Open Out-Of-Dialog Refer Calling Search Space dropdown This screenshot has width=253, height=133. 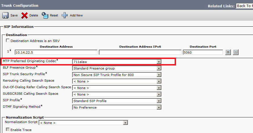pos(117,88)
